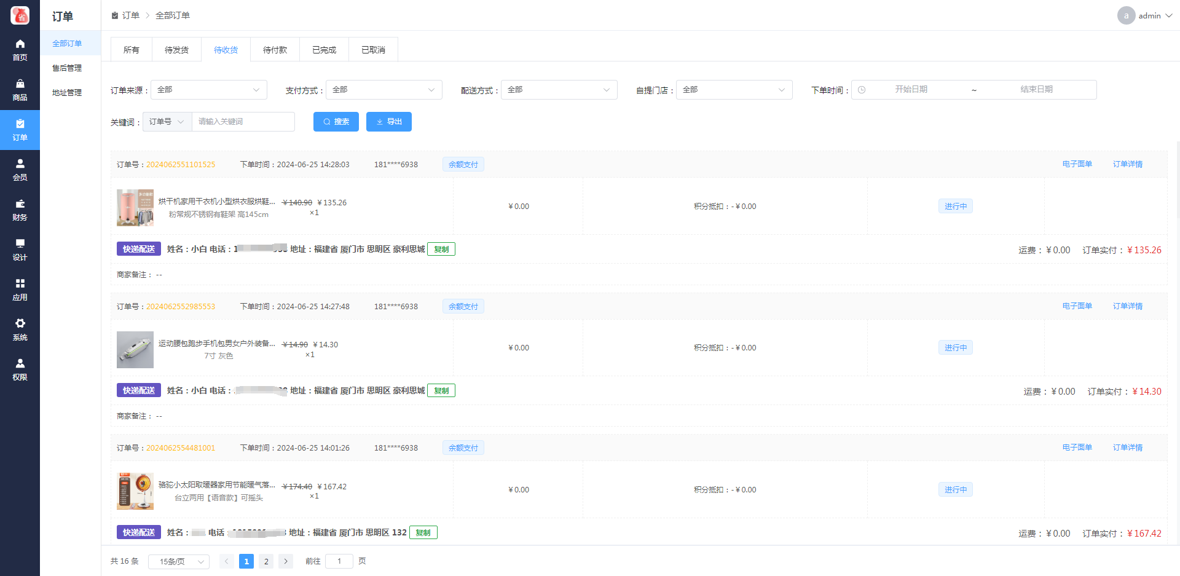Expand the 支付方式 dropdown
Viewport: 1180px width, 576px height.
coord(383,90)
